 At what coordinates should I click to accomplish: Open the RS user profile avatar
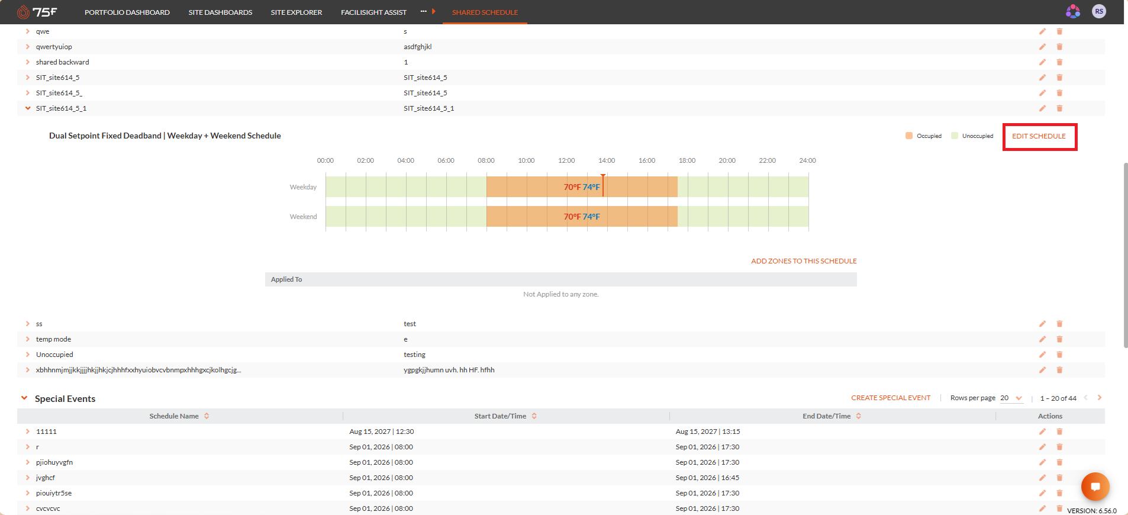click(1099, 11)
